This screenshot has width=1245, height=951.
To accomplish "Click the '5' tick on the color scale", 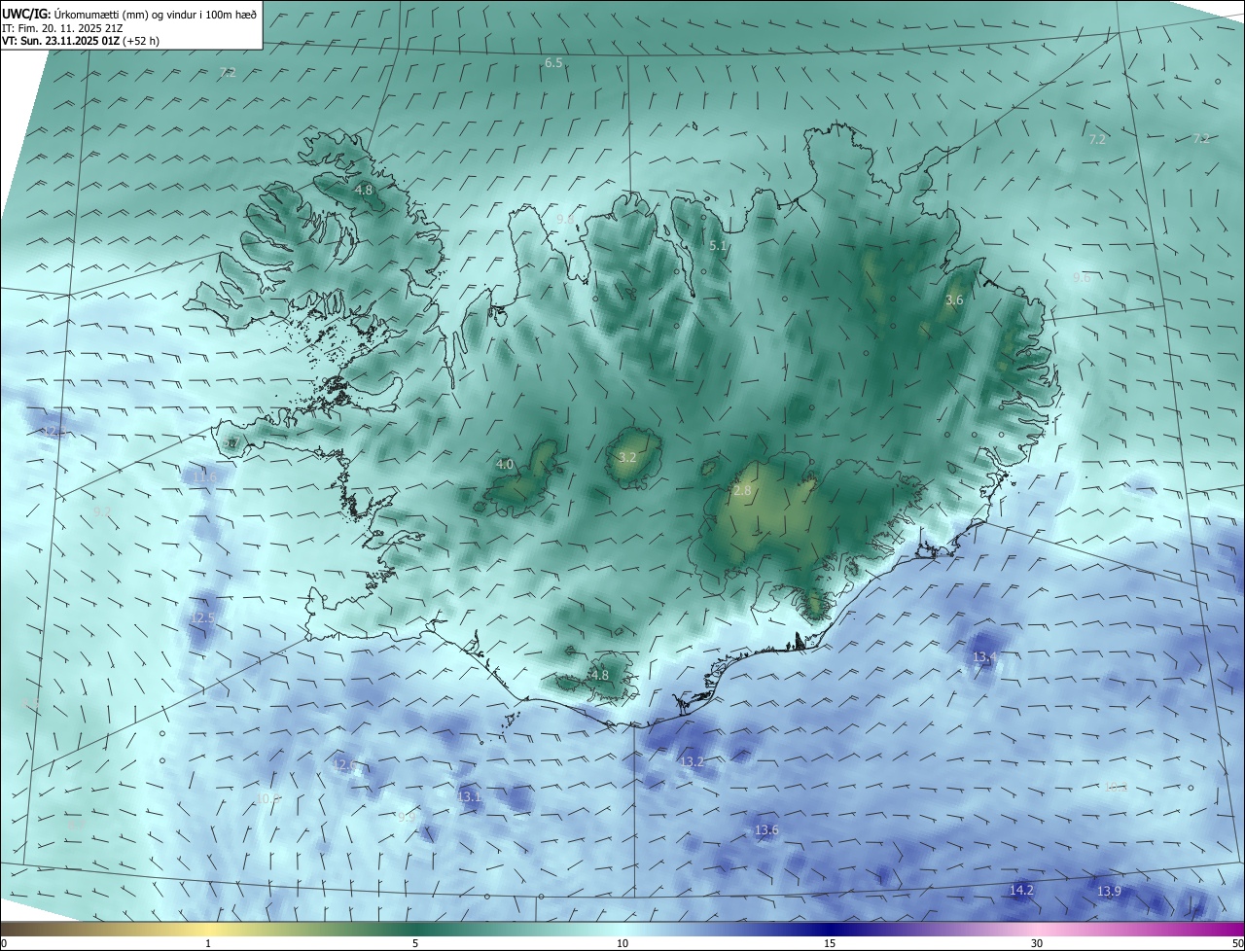I will 415,943.
